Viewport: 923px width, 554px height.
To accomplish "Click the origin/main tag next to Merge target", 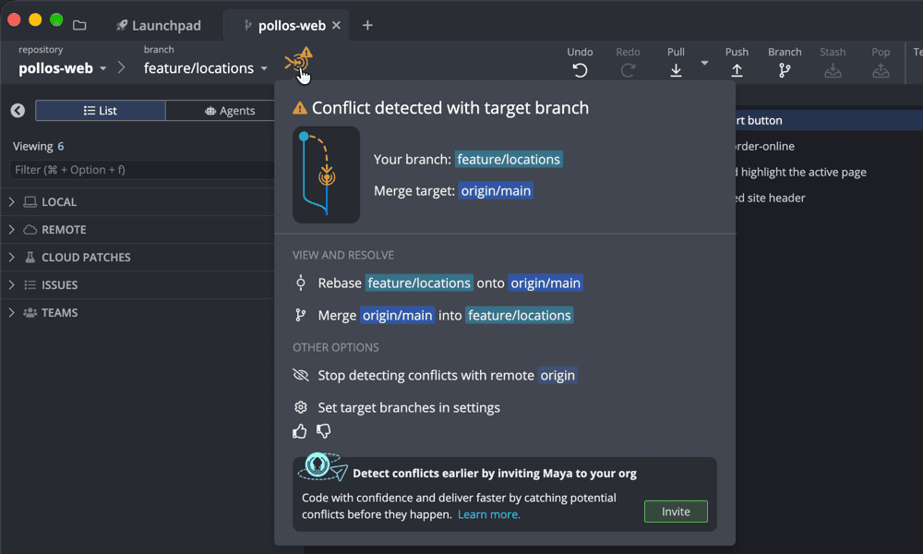I will [x=496, y=191].
